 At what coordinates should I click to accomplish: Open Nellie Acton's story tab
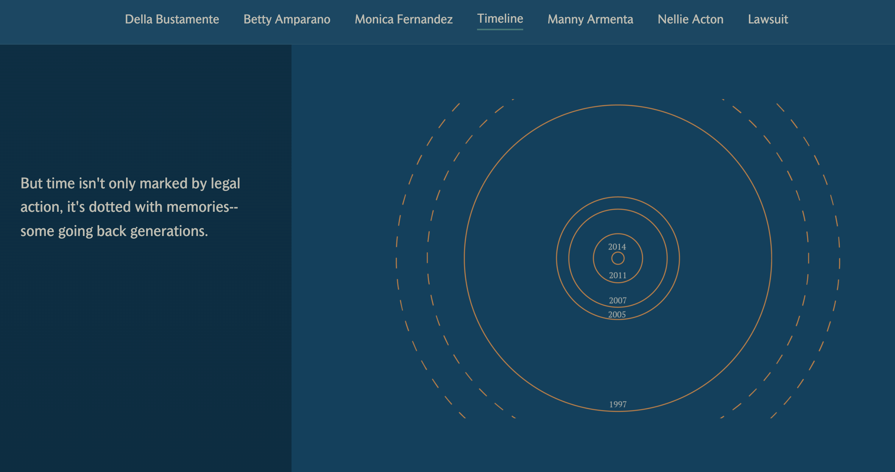[x=690, y=19]
